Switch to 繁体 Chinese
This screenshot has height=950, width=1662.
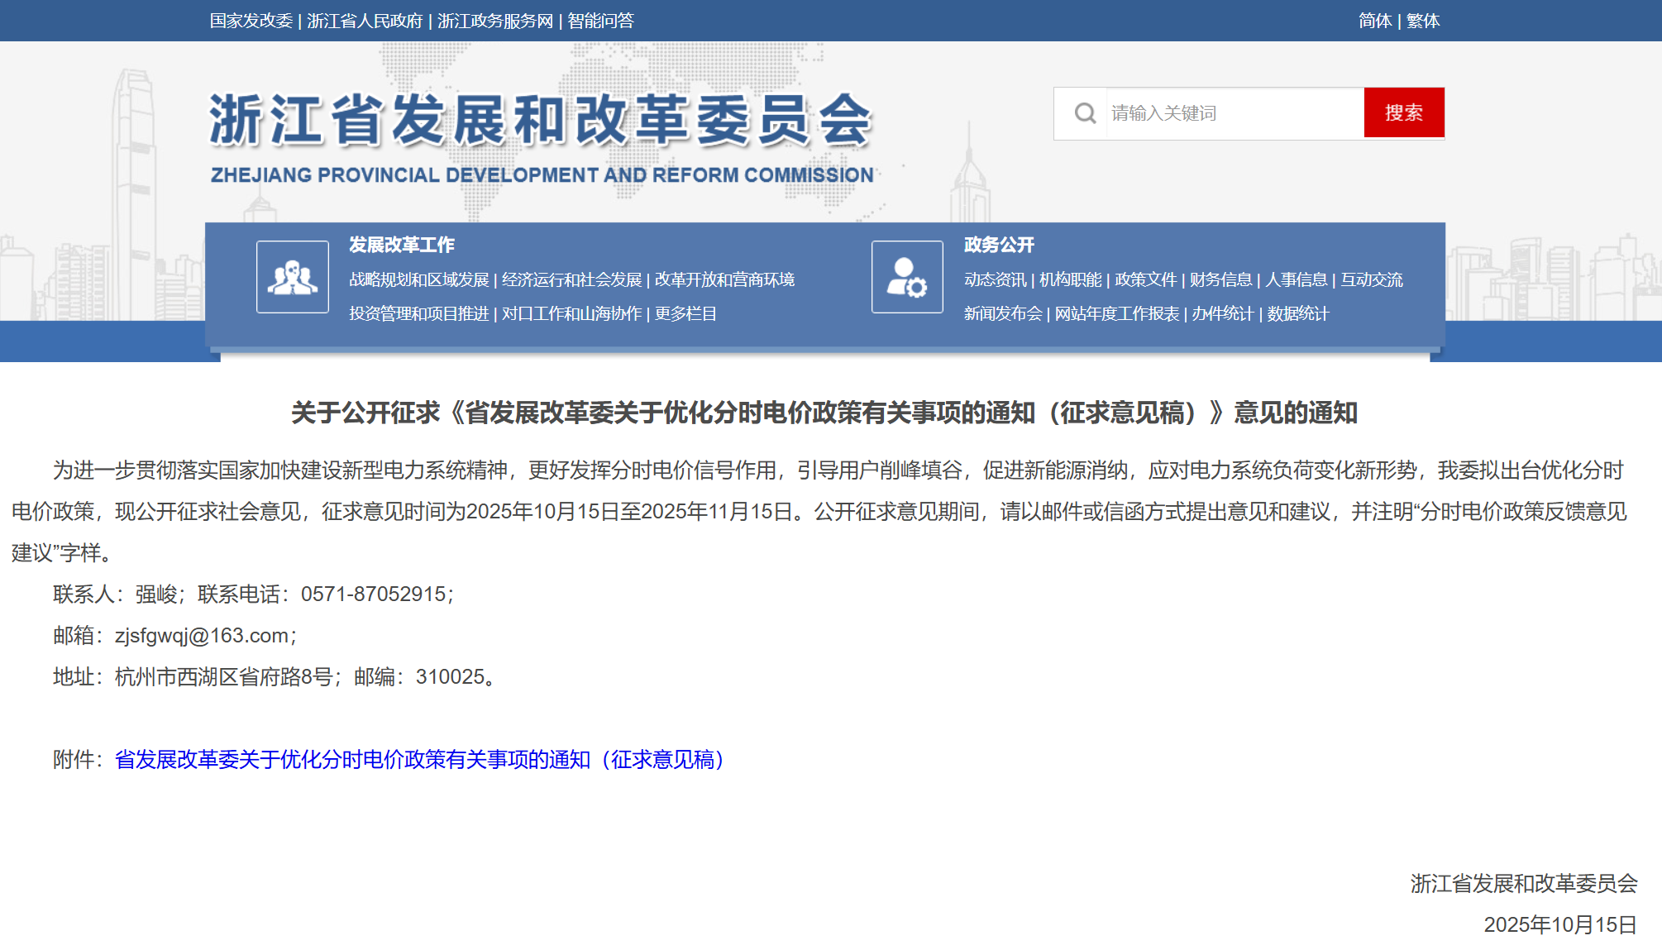click(x=1423, y=21)
